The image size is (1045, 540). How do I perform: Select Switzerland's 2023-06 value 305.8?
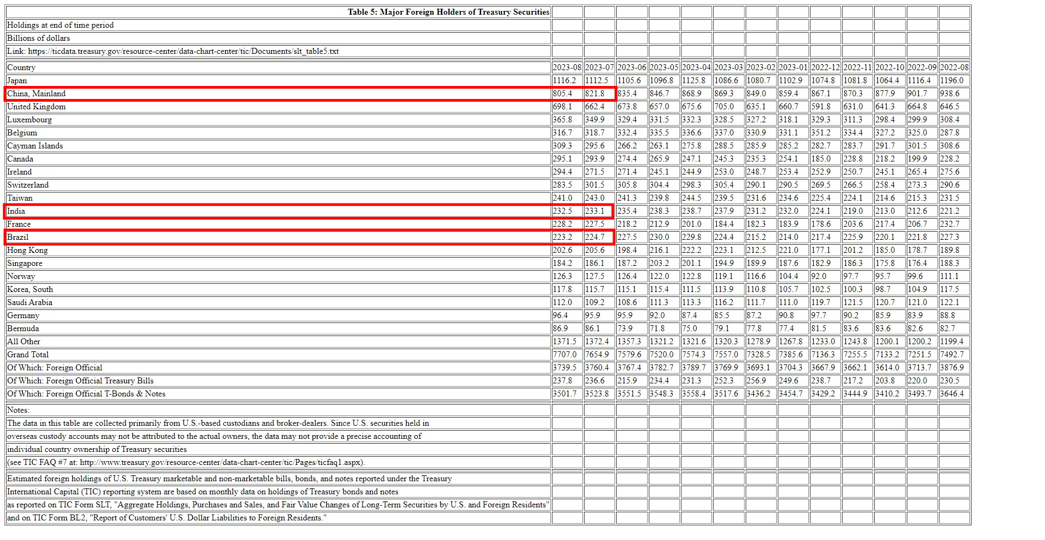[631, 185]
